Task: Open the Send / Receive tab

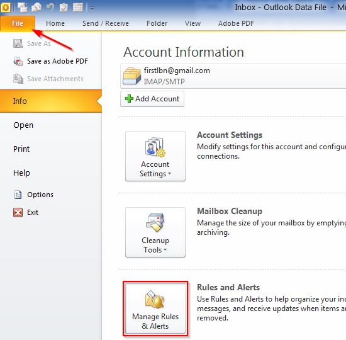Action: tap(106, 23)
